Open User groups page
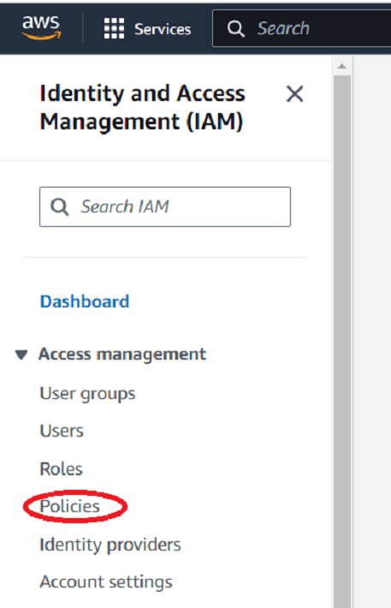The width and height of the screenshot is (391, 608). pyautogui.click(x=87, y=394)
